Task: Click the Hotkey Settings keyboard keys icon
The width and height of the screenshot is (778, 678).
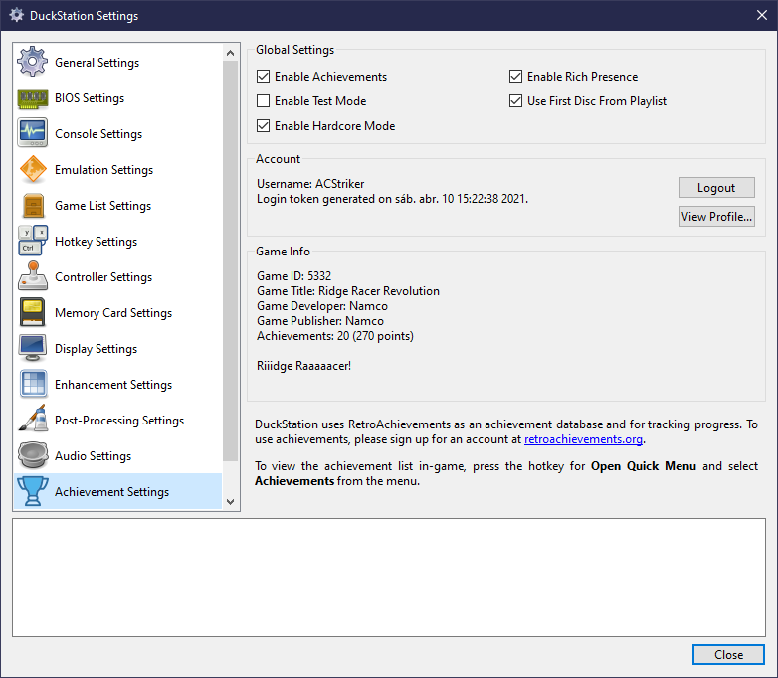Action: [x=32, y=241]
